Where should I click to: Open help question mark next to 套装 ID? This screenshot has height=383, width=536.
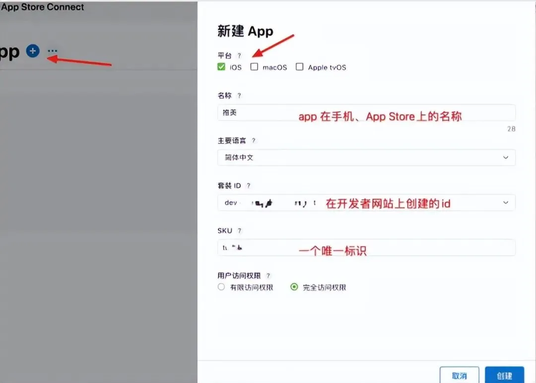(x=249, y=186)
